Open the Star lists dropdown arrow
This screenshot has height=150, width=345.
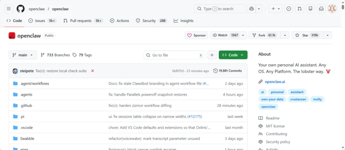pyautogui.click(x=327, y=35)
